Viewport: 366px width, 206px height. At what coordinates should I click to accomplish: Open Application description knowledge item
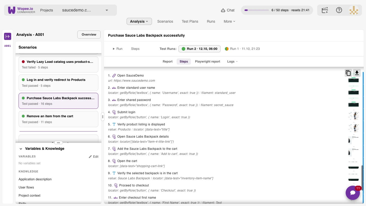(x=35, y=179)
